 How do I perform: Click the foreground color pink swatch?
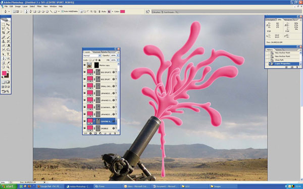pos(4,73)
